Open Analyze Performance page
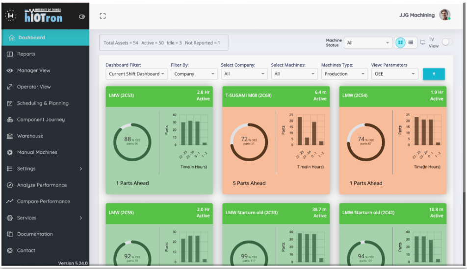This screenshot has width=467, height=269. pyautogui.click(x=42, y=185)
